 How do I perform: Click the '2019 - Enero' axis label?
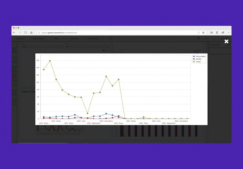point(44,123)
